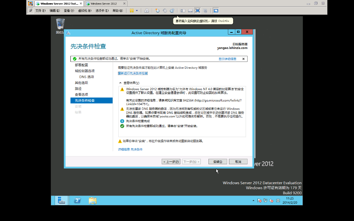This screenshot has width=354, height=221.
Task: Click the DNS delegation warning icon
Action: click(122, 109)
